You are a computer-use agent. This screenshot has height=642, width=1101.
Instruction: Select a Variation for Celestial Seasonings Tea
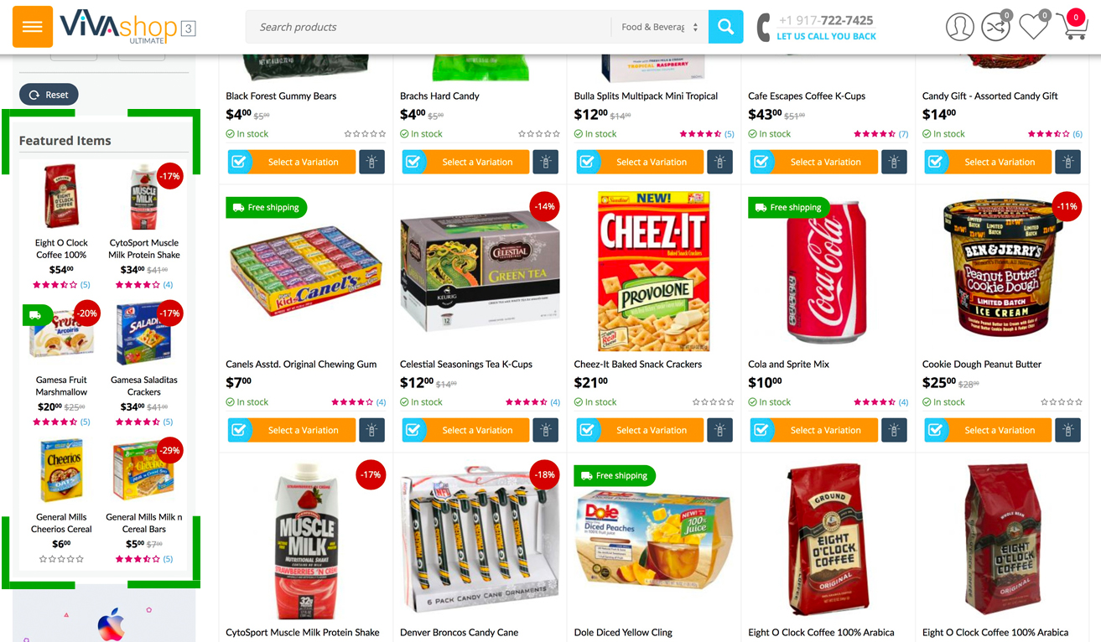(477, 430)
